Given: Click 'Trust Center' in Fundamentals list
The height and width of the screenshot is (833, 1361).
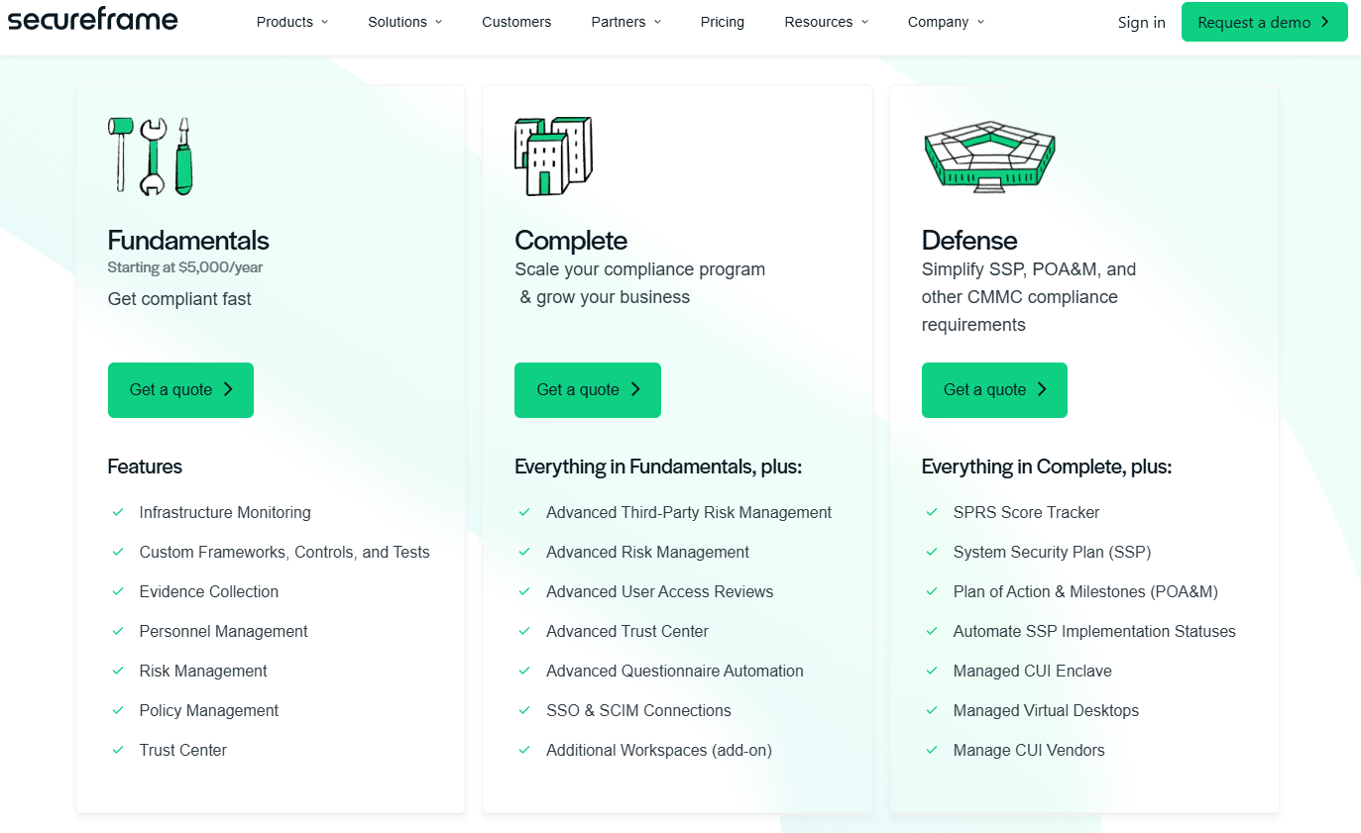Looking at the screenshot, I should (183, 750).
